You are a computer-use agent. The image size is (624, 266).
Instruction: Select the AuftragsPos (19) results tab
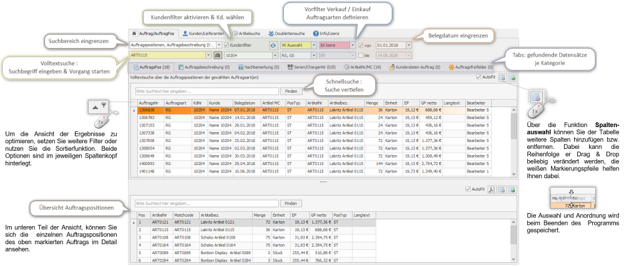point(152,67)
